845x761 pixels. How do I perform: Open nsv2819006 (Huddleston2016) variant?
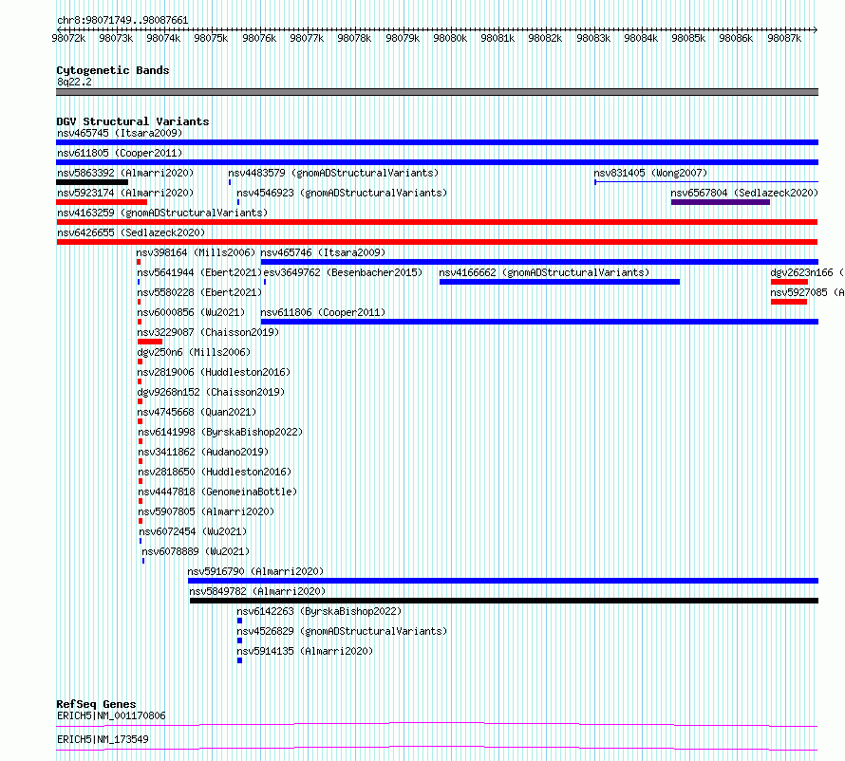point(214,372)
